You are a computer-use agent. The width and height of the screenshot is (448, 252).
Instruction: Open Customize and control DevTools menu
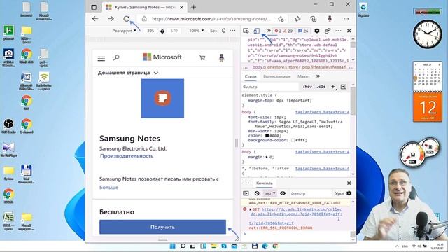(338, 31)
